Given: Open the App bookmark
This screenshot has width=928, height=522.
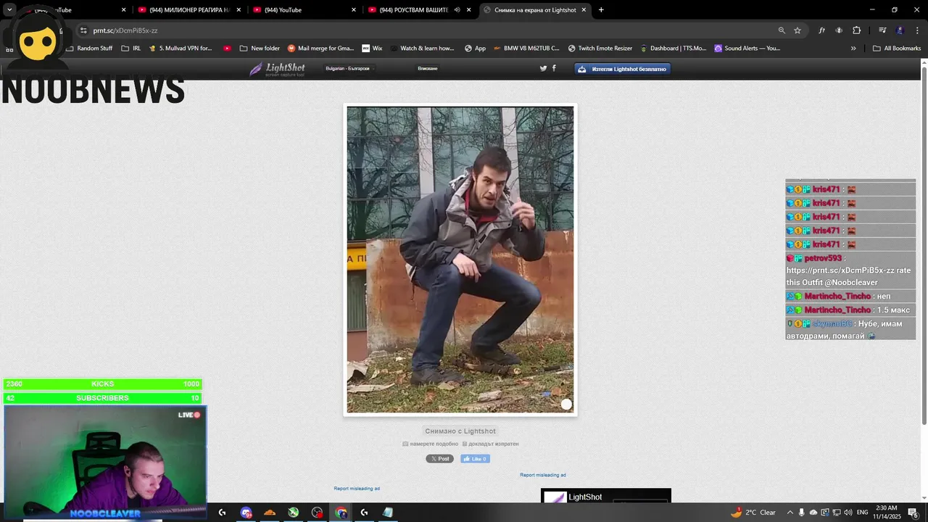Looking at the screenshot, I should 476,49.
